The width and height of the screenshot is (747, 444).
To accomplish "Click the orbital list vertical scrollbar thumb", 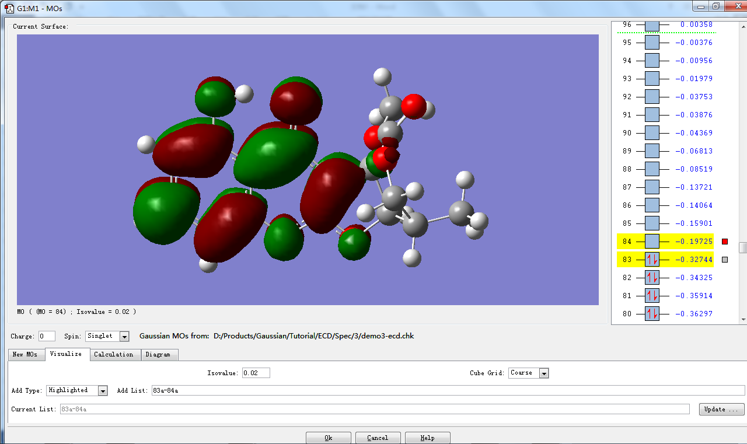I will (743, 247).
